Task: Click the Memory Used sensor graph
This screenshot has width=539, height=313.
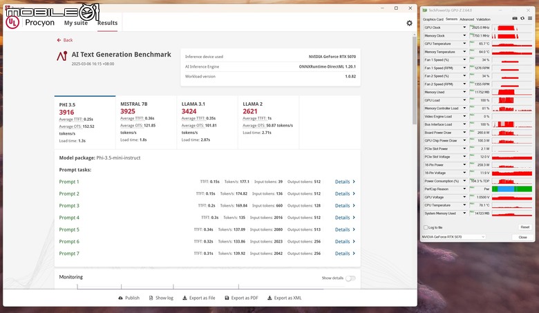Action: tap(512, 92)
